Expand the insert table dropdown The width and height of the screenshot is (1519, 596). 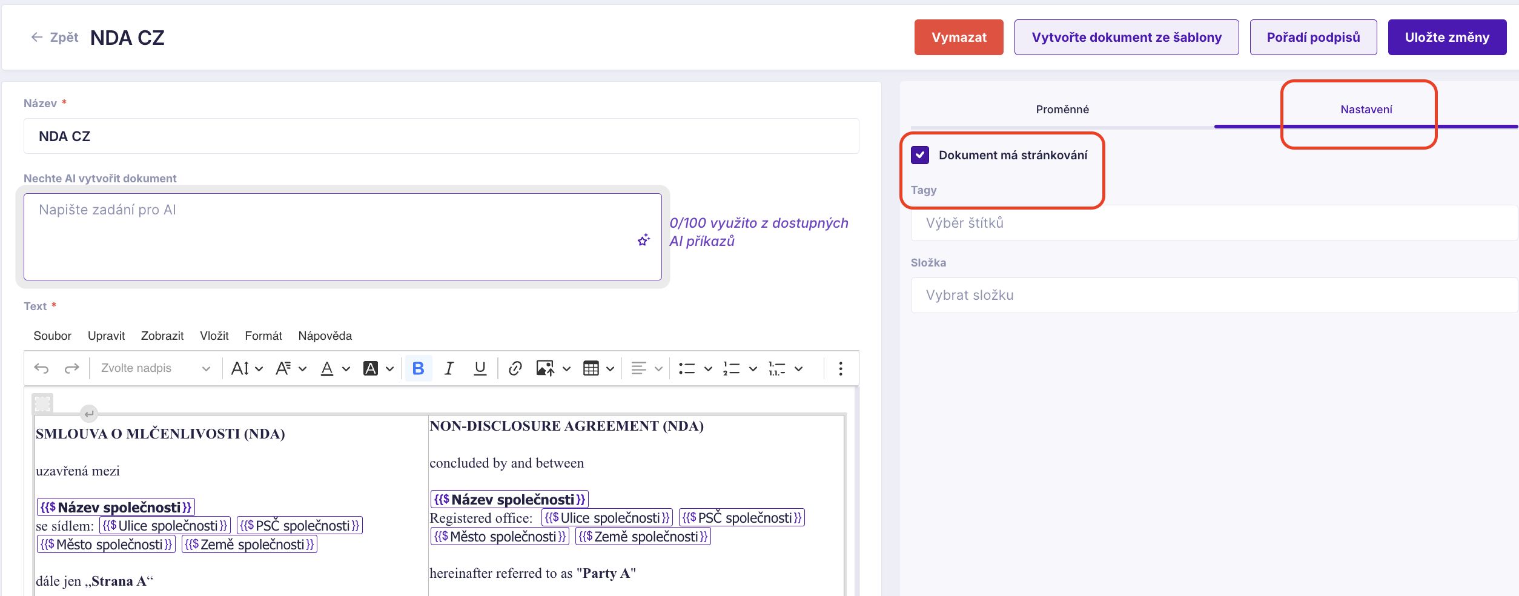(x=610, y=368)
